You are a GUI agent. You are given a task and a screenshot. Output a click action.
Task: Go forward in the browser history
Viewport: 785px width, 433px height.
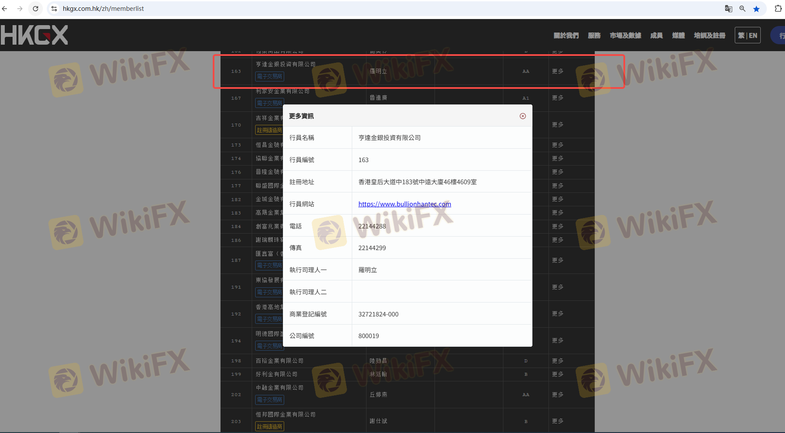pos(20,9)
